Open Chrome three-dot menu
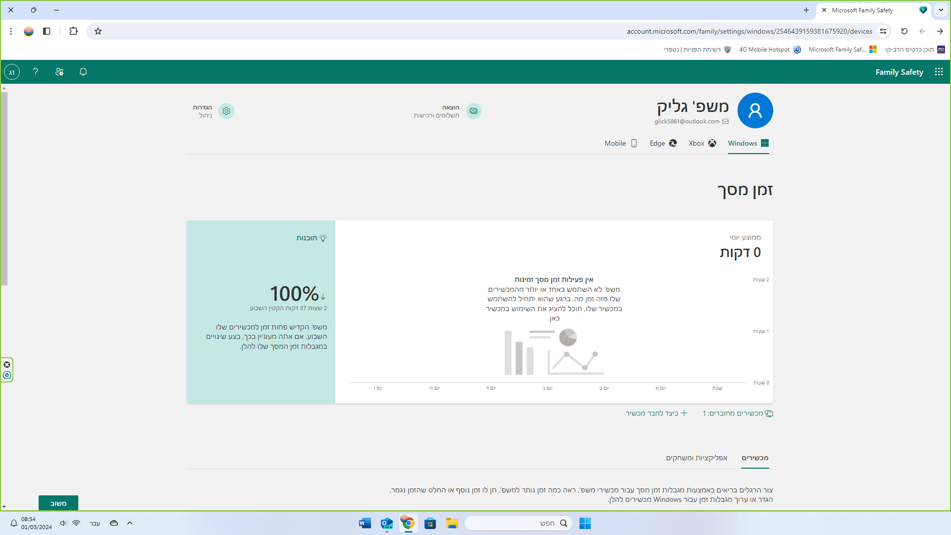The width and height of the screenshot is (951, 535). pyautogui.click(x=11, y=31)
